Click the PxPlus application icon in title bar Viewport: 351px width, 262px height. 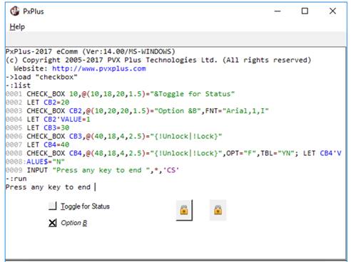tap(15, 11)
